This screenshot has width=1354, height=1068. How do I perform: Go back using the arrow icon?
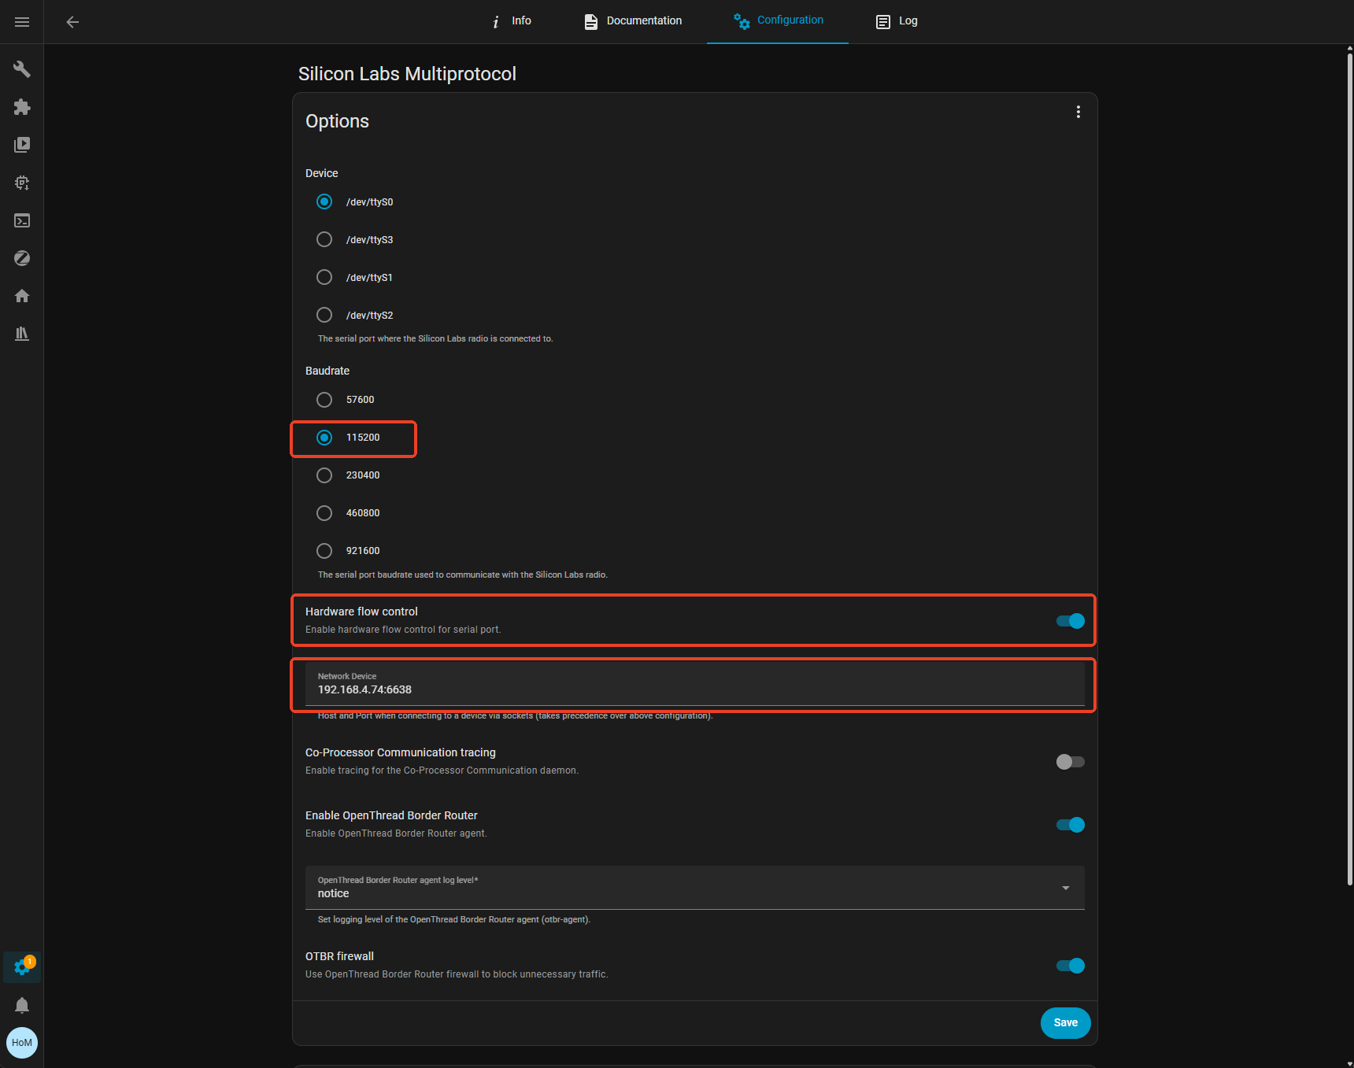point(72,22)
